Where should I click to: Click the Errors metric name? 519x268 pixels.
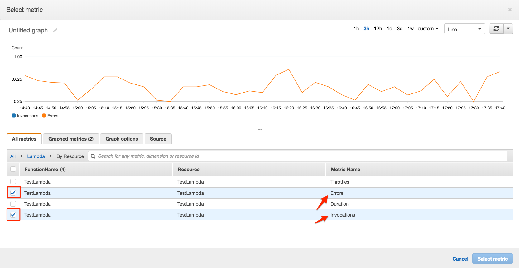[x=337, y=193]
